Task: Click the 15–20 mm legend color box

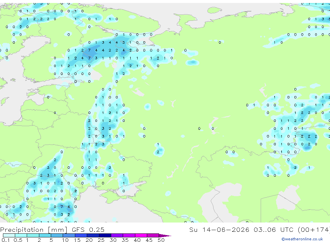Action: click(x=81, y=235)
